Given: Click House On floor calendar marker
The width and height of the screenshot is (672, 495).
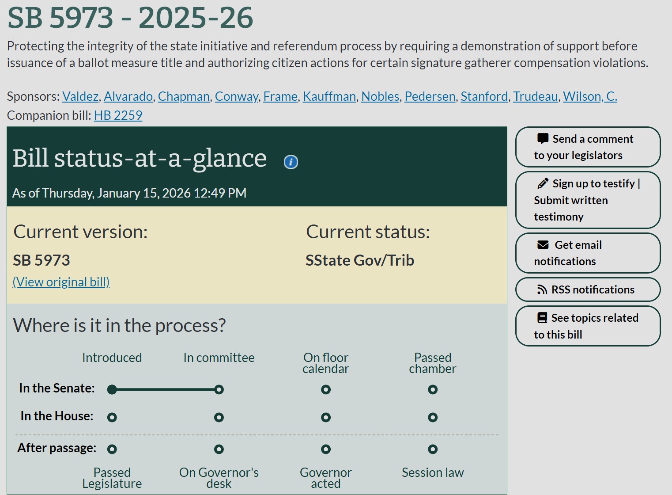Looking at the screenshot, I should [x=326, y=417].
